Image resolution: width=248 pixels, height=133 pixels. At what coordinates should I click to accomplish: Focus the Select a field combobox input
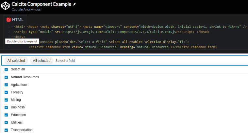[65, 61]
